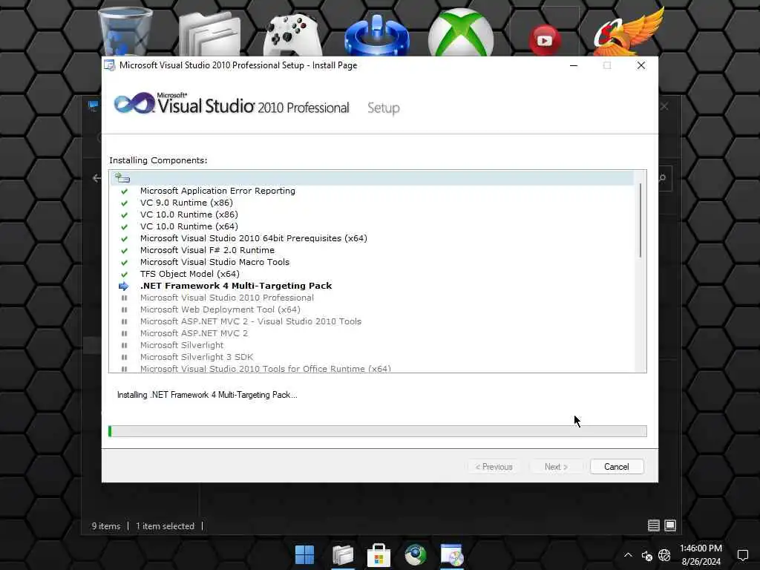Select the Microsoft Silverlight row
Viewport: 760px width, 570px height.
182,346
